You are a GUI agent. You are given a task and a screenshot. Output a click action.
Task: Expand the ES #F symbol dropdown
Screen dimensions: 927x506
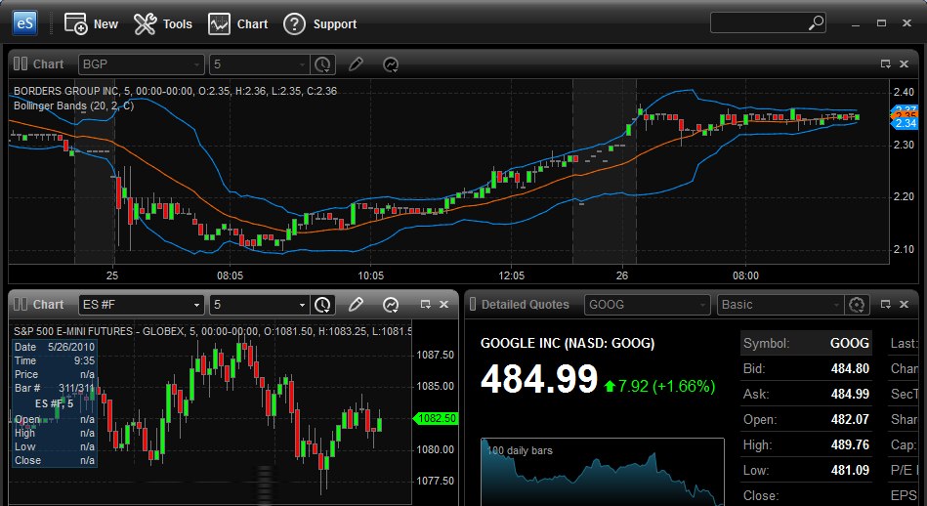pos(197,305)
